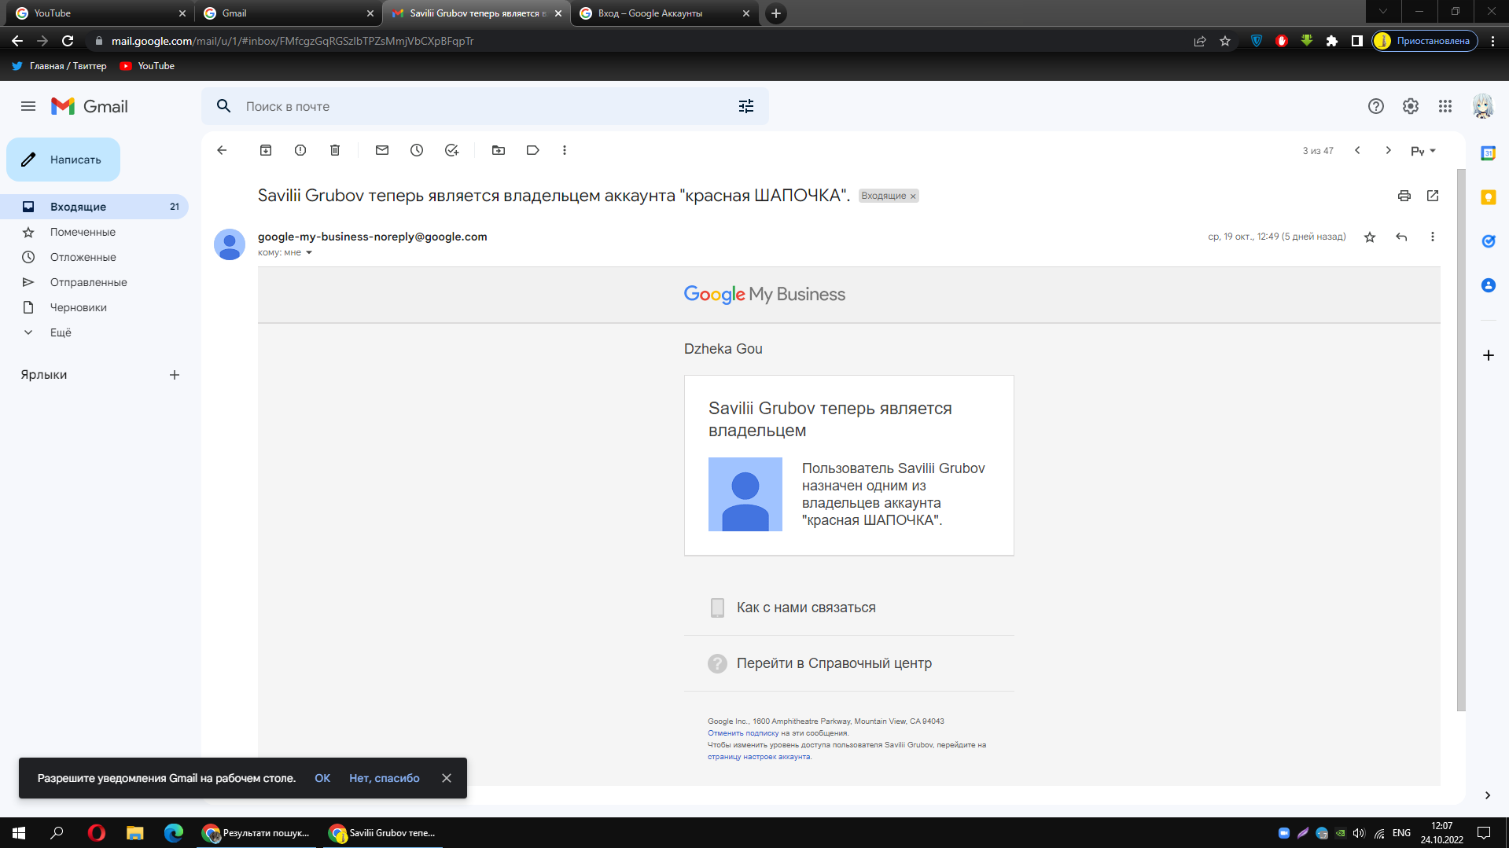Screen dimensions: 1509x848
Task: Click Перейти в Справочный центр link
Action: (834, 663)
